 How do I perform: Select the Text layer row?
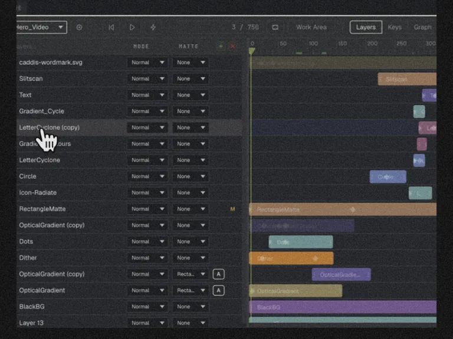tap(129, 95)
